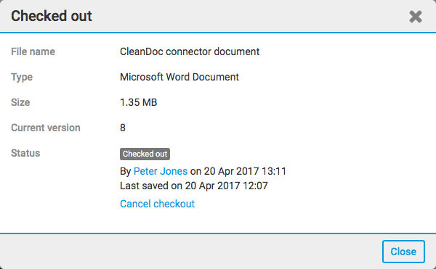Select the Type field label

(22, 77)
